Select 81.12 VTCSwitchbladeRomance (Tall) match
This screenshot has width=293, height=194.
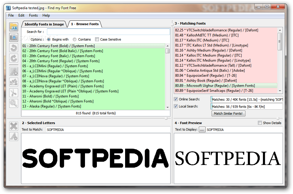(x=226, y=65)
